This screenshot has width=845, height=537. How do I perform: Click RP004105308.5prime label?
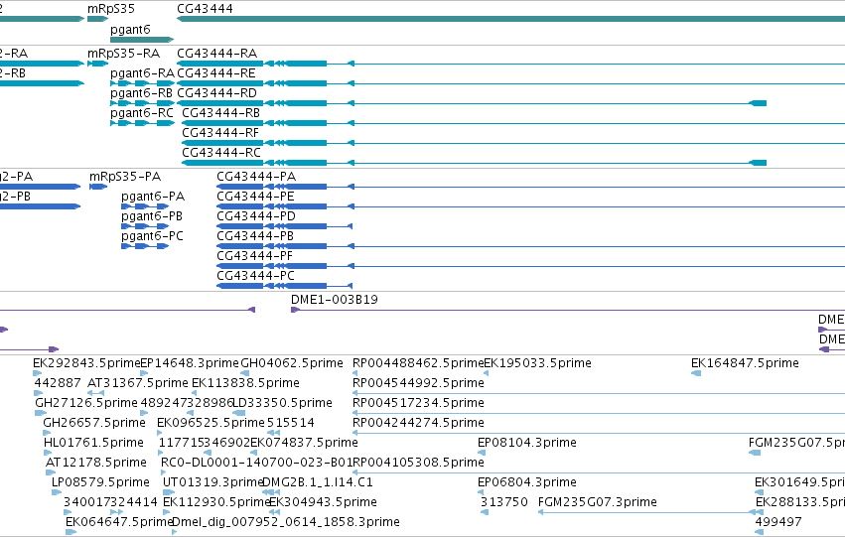pyautogui.click(x=418, y=463)
